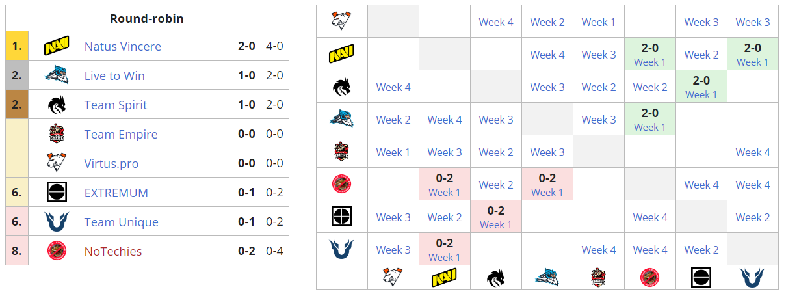
Task: Open Week 4 link in Team Empire crosstable row
Action: 752,152
